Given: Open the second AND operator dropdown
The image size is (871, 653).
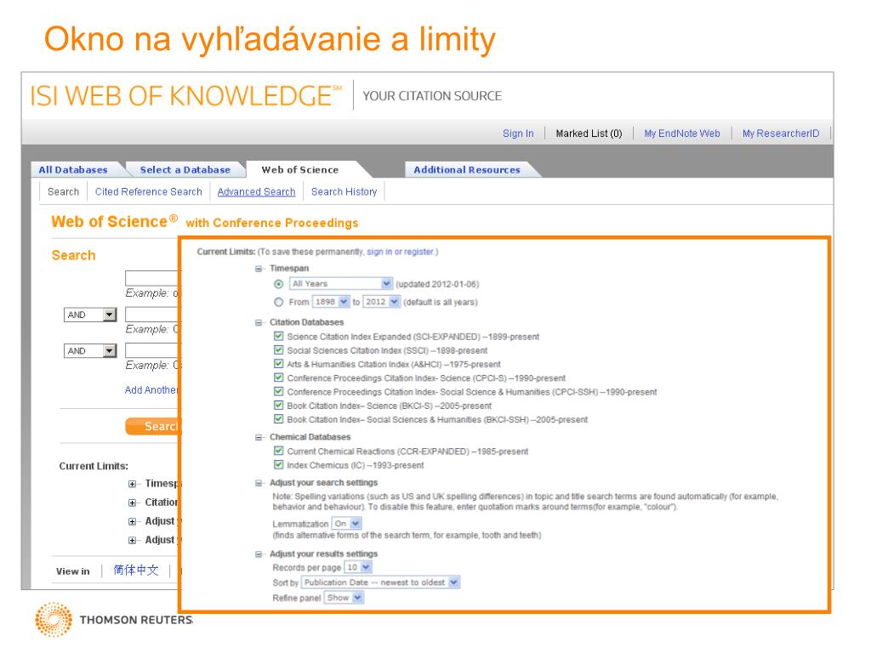Looking at the screenshot, I should coord(90,351).
